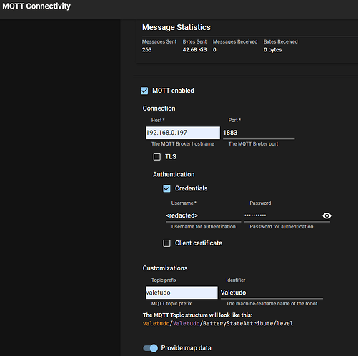
Task: Enable the TLS checkbox
Action: click(156, 157)
